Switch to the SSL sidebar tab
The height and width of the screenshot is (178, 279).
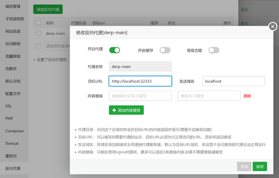[x=9, y=106]
